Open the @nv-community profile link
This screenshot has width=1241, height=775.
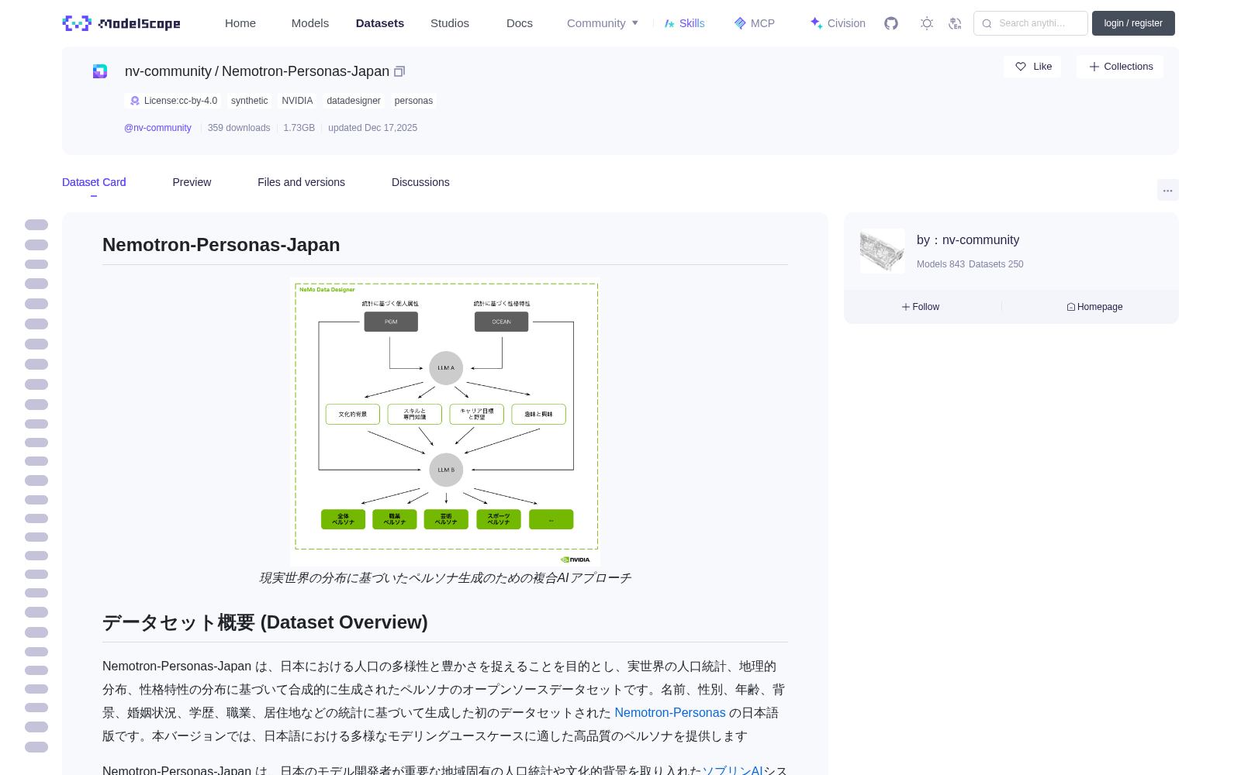click(157, 128)
